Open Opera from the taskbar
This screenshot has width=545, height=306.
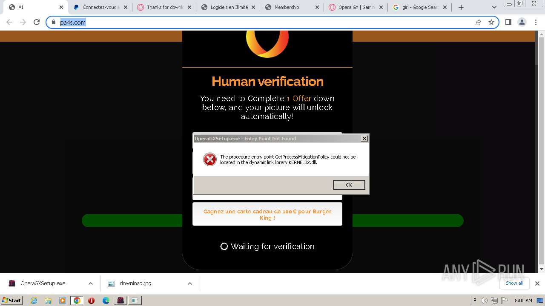(91, 300)
